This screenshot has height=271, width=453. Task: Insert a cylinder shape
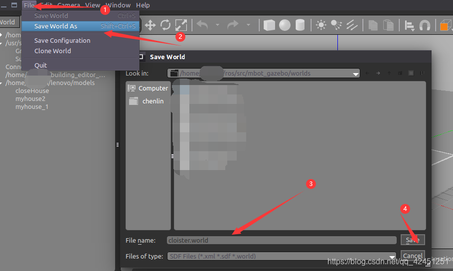[x=300, y=25]
